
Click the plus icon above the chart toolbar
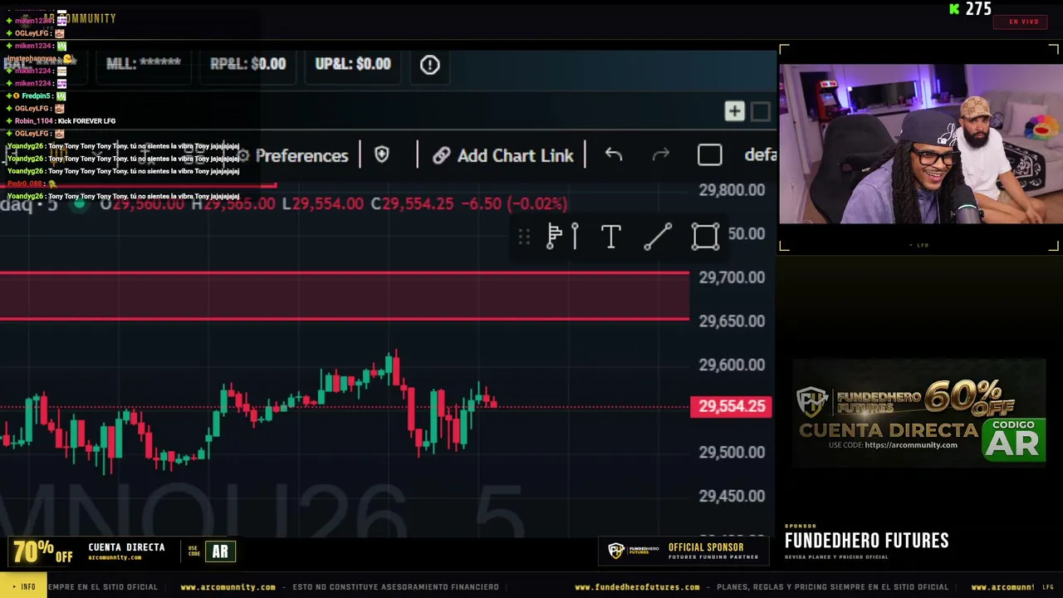[x=734, y=111]
